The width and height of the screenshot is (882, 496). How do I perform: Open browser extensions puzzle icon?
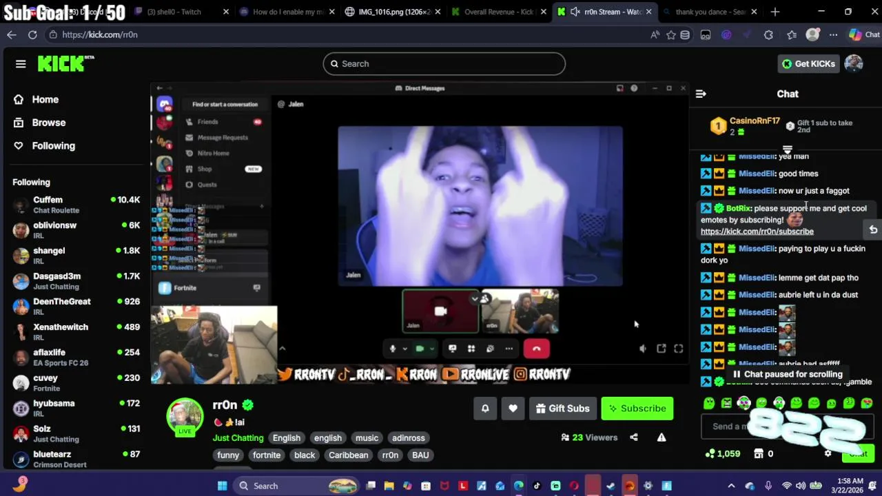(768, 34)
